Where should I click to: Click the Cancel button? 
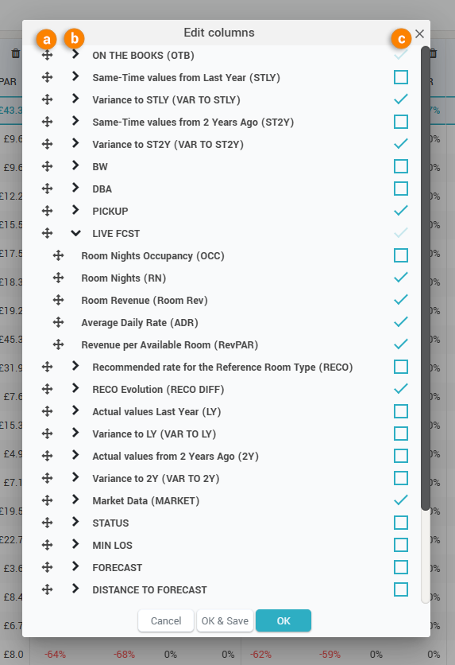(x=166, y=621)
